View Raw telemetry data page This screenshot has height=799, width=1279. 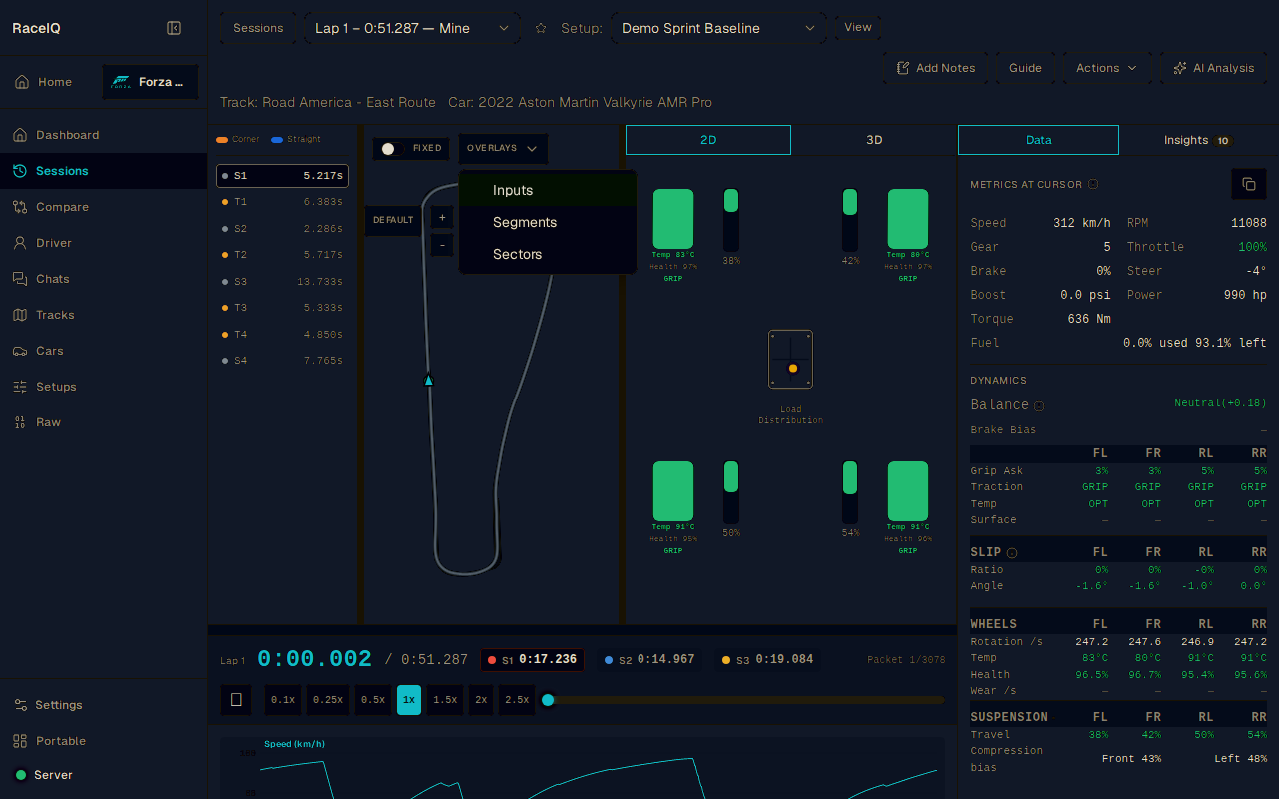[104, 422]
